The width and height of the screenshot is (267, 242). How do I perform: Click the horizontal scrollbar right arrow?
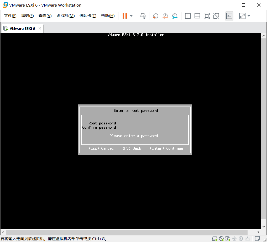tap(258, 232)
